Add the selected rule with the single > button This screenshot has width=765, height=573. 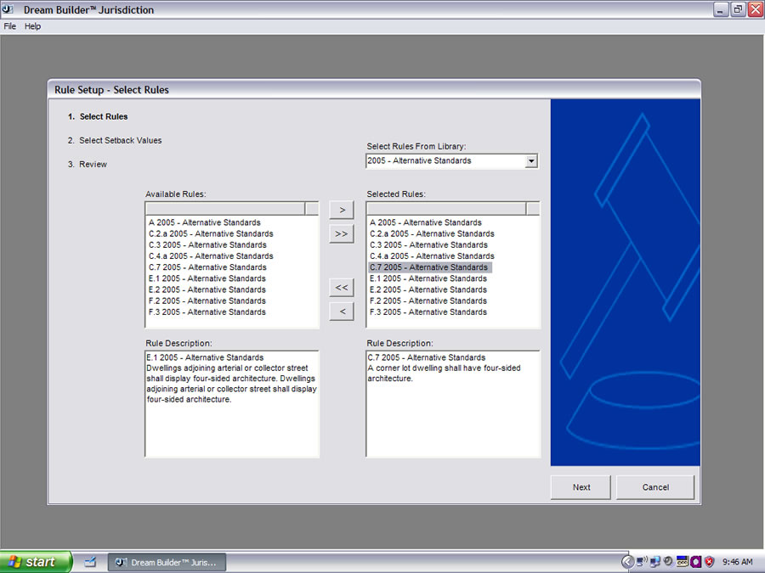click(342, 210)
